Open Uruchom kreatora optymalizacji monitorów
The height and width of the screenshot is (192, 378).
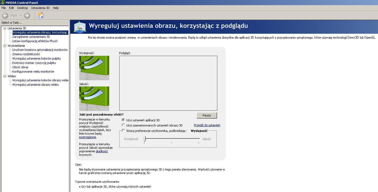40,50
